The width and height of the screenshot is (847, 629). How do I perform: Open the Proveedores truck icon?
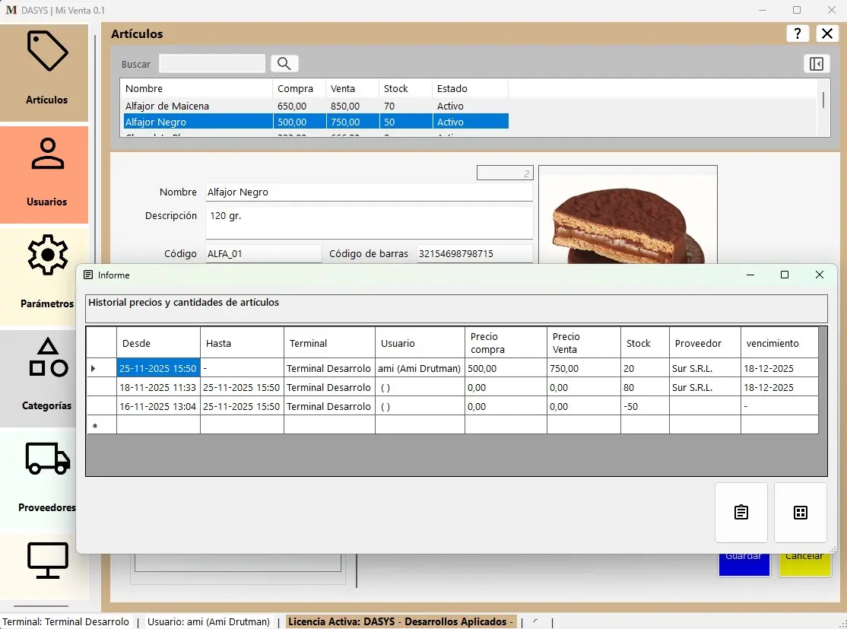coord(47,459)
